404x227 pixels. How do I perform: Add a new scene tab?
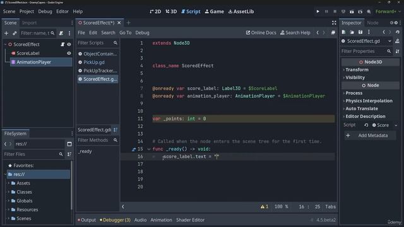point(128,23)
